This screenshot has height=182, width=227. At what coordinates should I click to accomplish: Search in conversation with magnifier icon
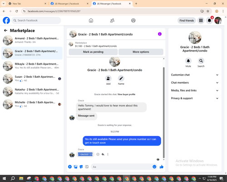(x=201, y=61)
